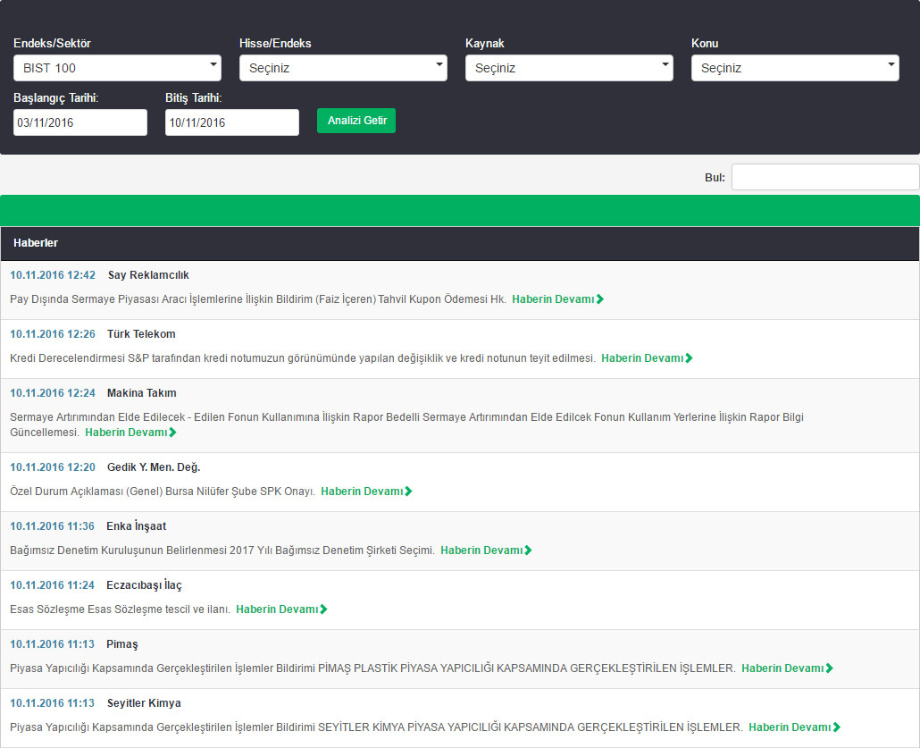Click the 10.11.2016 12:42 timestamp
Screen dimensions: 920x748
pos(53,274)
